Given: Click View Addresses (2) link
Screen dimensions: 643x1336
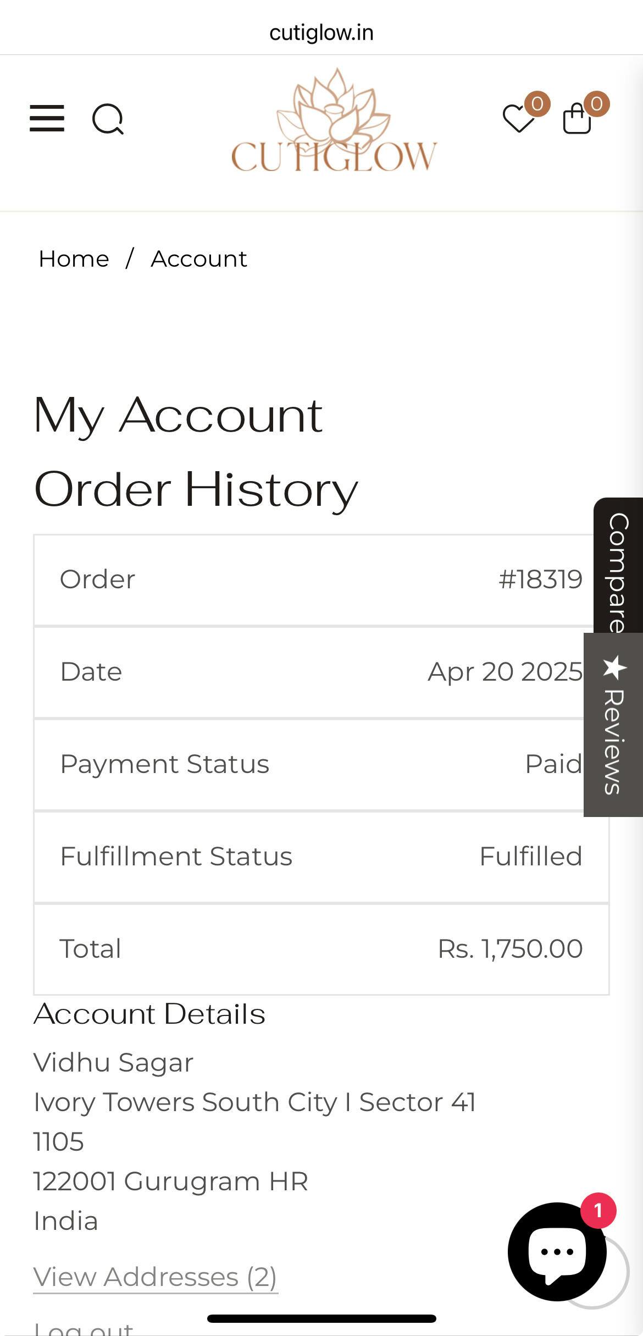Looking at the screenshot, I should 155,1277.
